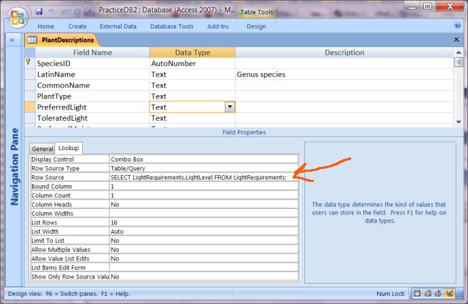Click the Bound Column value field
Image resolution: width=468 pixels, height=304 pixels.
(x=204, y=187)
